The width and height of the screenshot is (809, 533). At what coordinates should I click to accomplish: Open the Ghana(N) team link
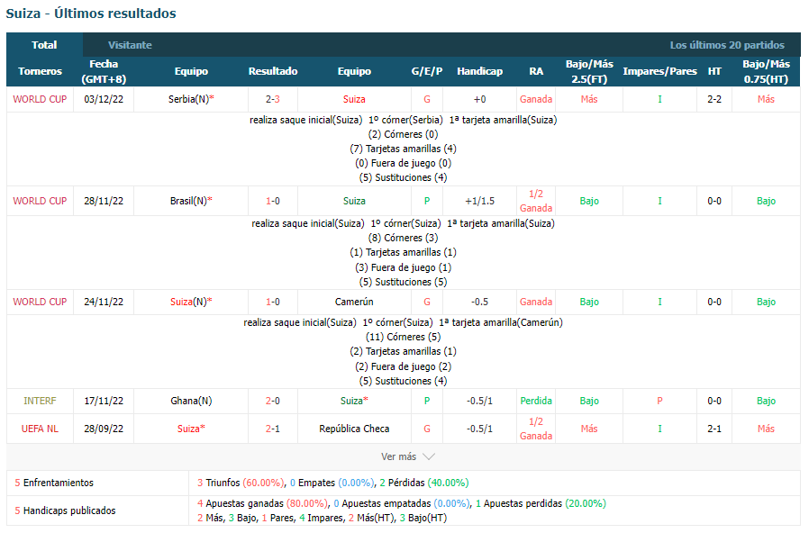click(191, 401)
